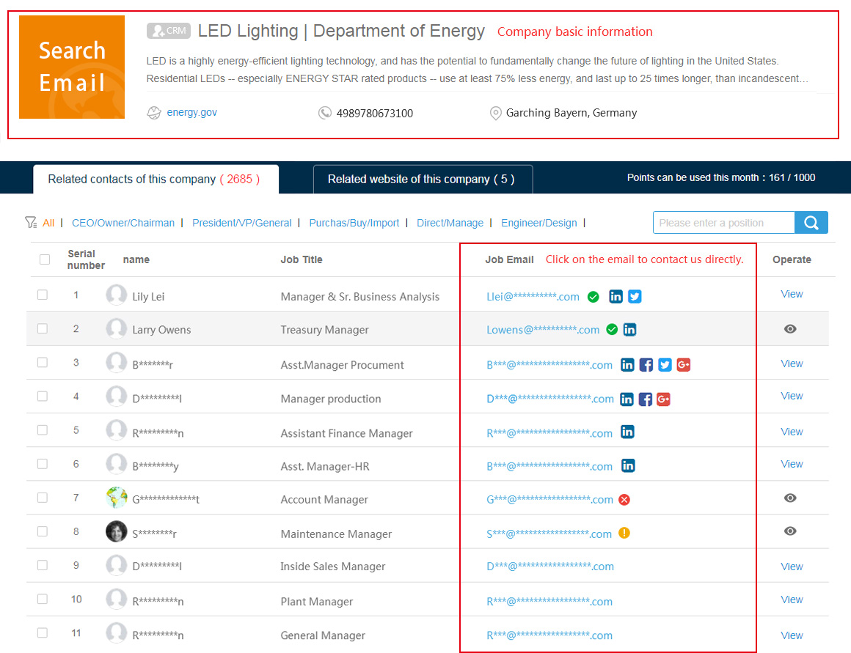Click View in General Manager row

point(792,635)
